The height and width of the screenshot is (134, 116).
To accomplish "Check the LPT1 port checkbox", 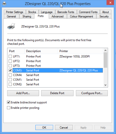I will click(10, 56).
